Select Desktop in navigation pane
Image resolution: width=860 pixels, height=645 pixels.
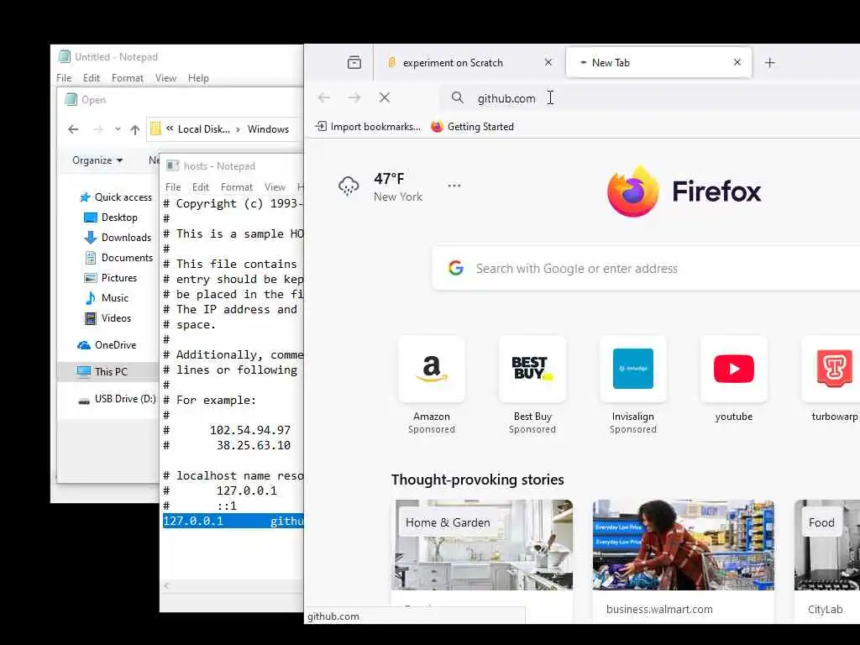point(110,218)
